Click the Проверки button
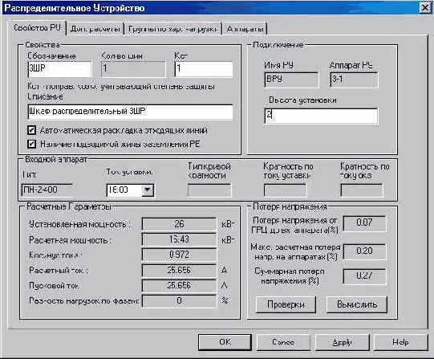The image size is (434, 359). (x=286, y=304)
